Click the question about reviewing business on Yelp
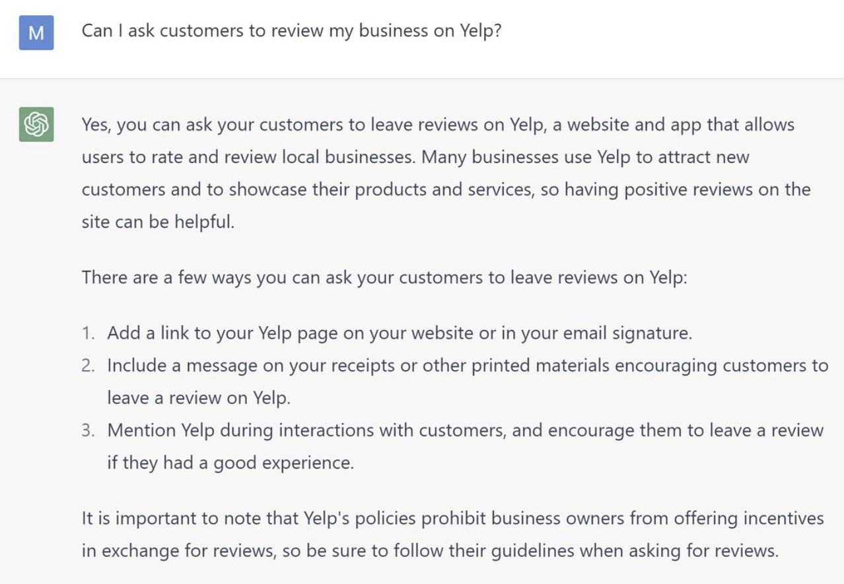Viewport: 844px width, 584px height. [x=291, y=31]
